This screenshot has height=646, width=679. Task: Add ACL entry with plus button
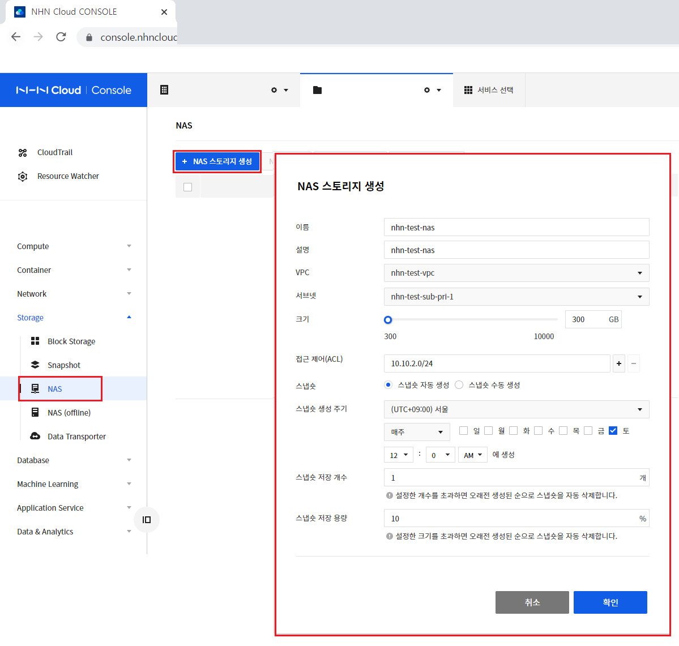point(619,363)
